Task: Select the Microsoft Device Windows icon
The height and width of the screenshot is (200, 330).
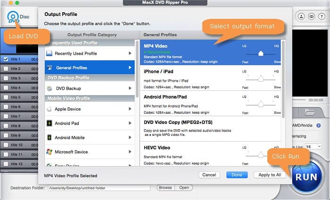Action: [49, 152]
